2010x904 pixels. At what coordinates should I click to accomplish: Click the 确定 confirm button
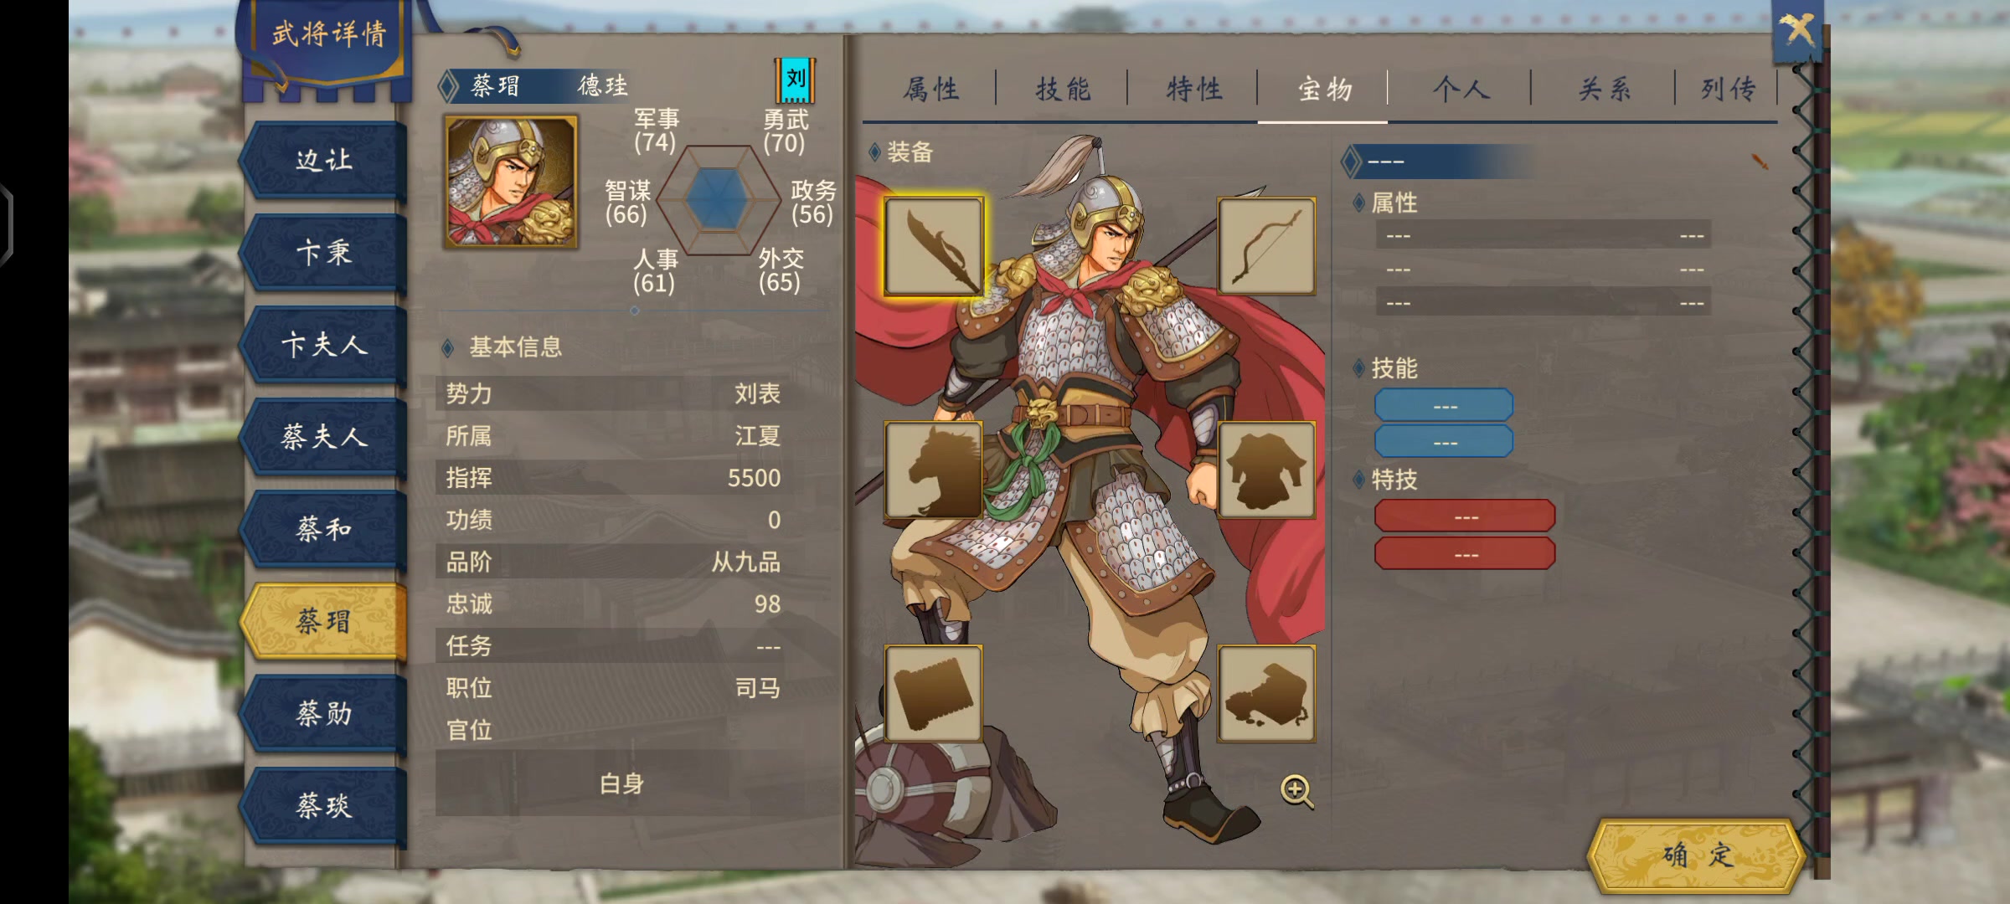tap(1696, 855)
